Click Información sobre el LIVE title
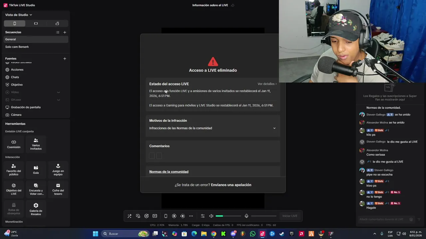Viewport: 426px width, 239px height. 210,5
